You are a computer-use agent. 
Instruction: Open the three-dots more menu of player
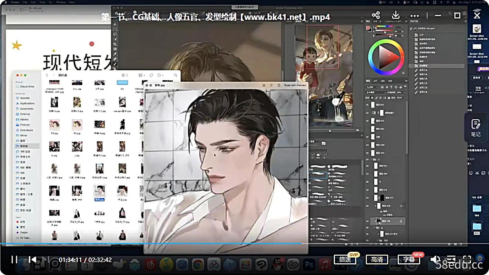(x=415, y=15)
